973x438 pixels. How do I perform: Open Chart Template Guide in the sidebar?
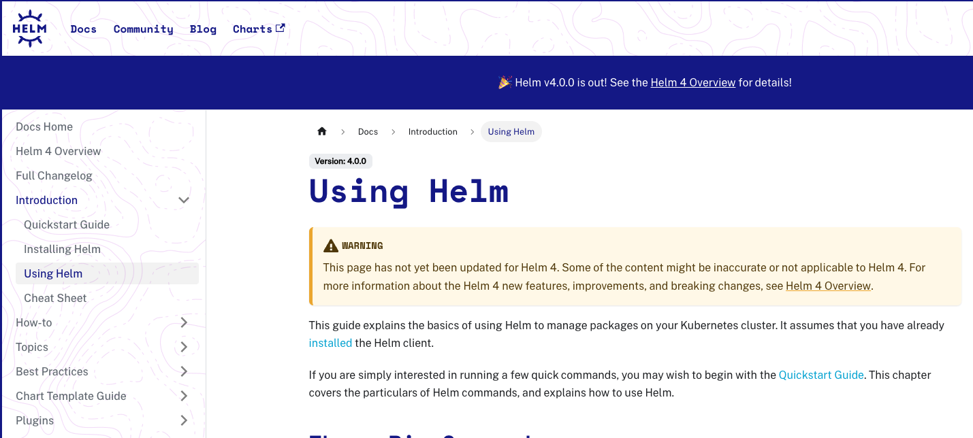tap(71, 396)
